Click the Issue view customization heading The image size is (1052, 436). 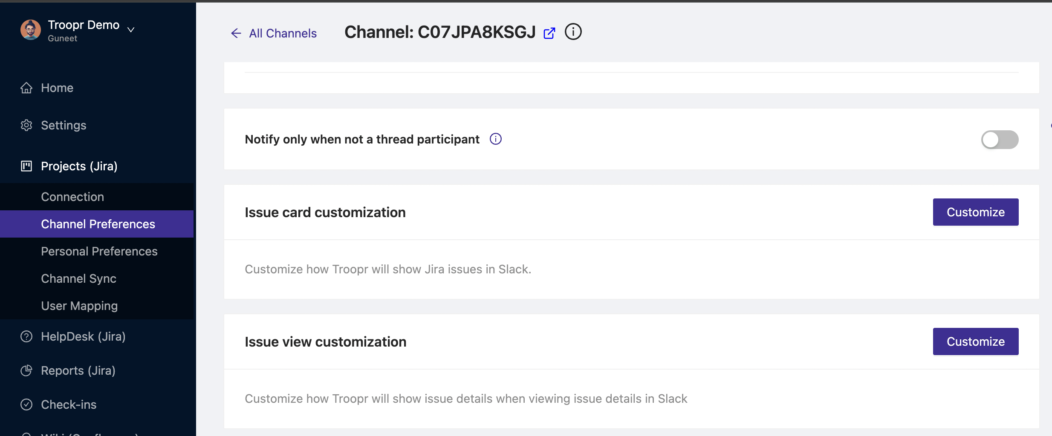pyautogui.click(x=326, y=341)
